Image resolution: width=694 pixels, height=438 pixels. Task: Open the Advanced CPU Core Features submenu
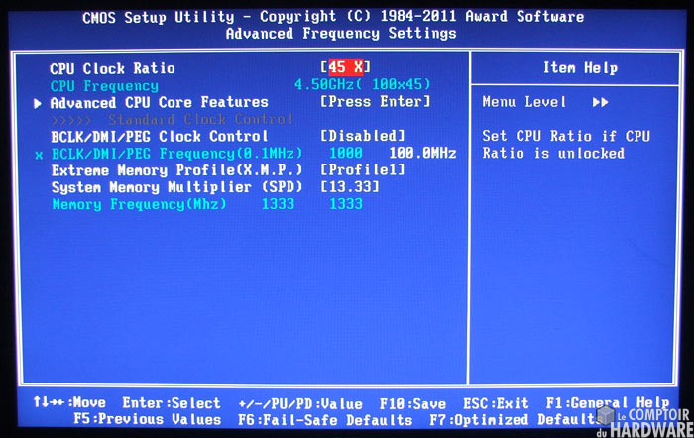[x=159, y=103]
